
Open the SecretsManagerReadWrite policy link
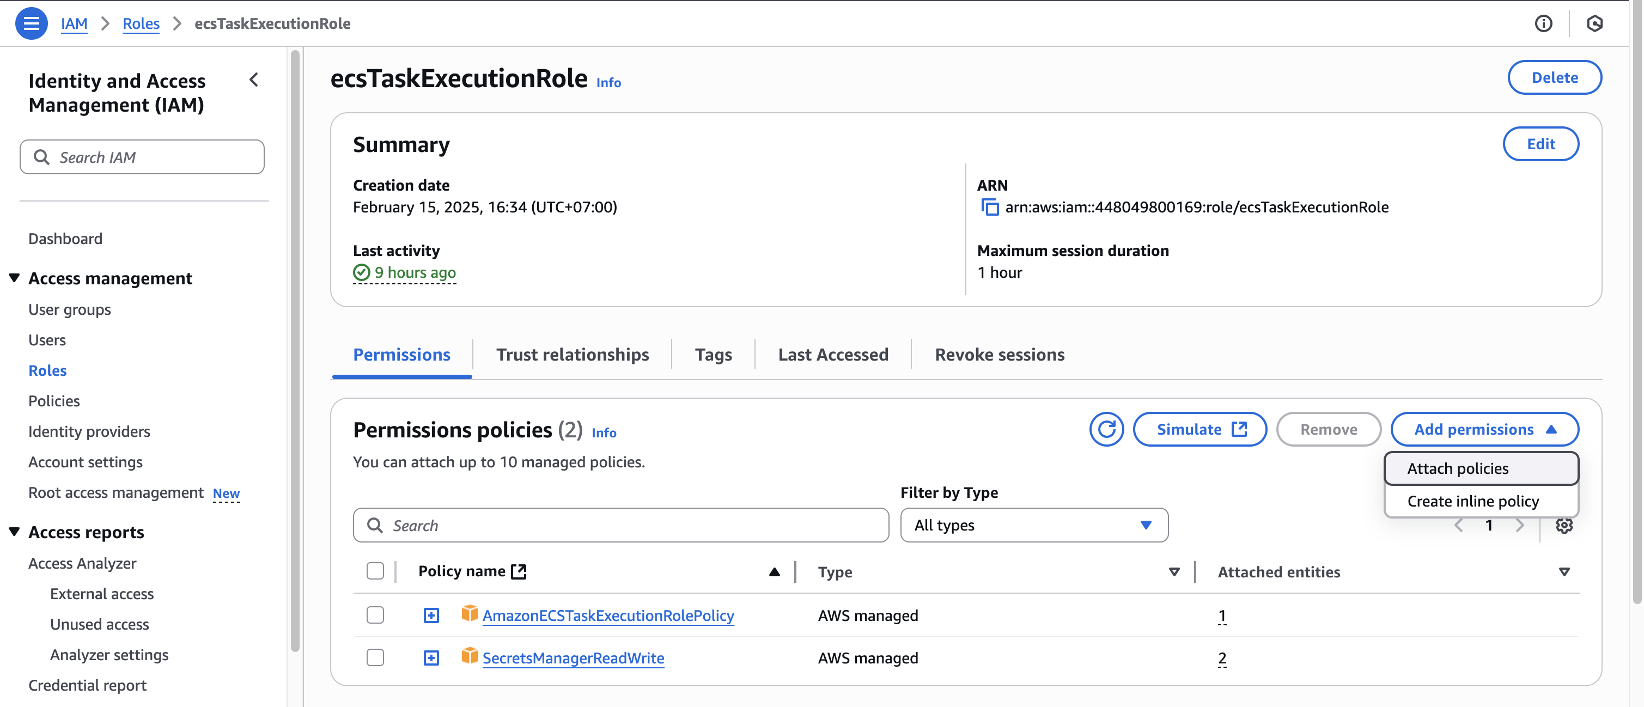pyautogui.click(x=573, y=658)
